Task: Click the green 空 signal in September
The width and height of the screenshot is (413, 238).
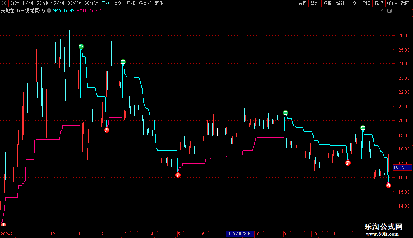Action: point(285,113)
